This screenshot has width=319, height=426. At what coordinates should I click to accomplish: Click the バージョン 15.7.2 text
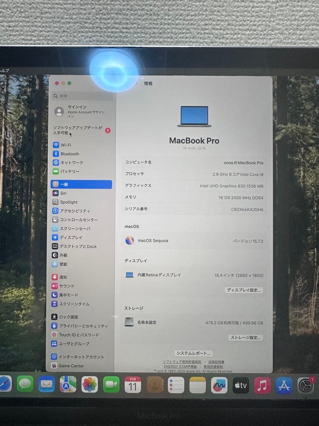pyautogui.click(x=248, y=241)
